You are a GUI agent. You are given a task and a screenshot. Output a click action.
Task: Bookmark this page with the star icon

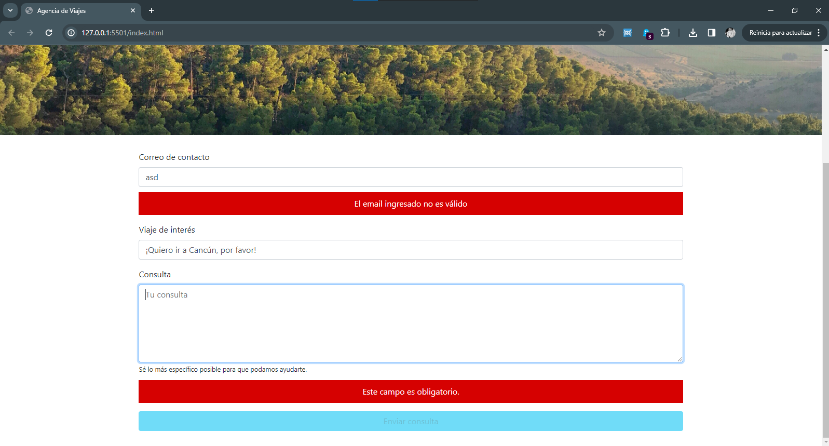[x=602, y=33]
